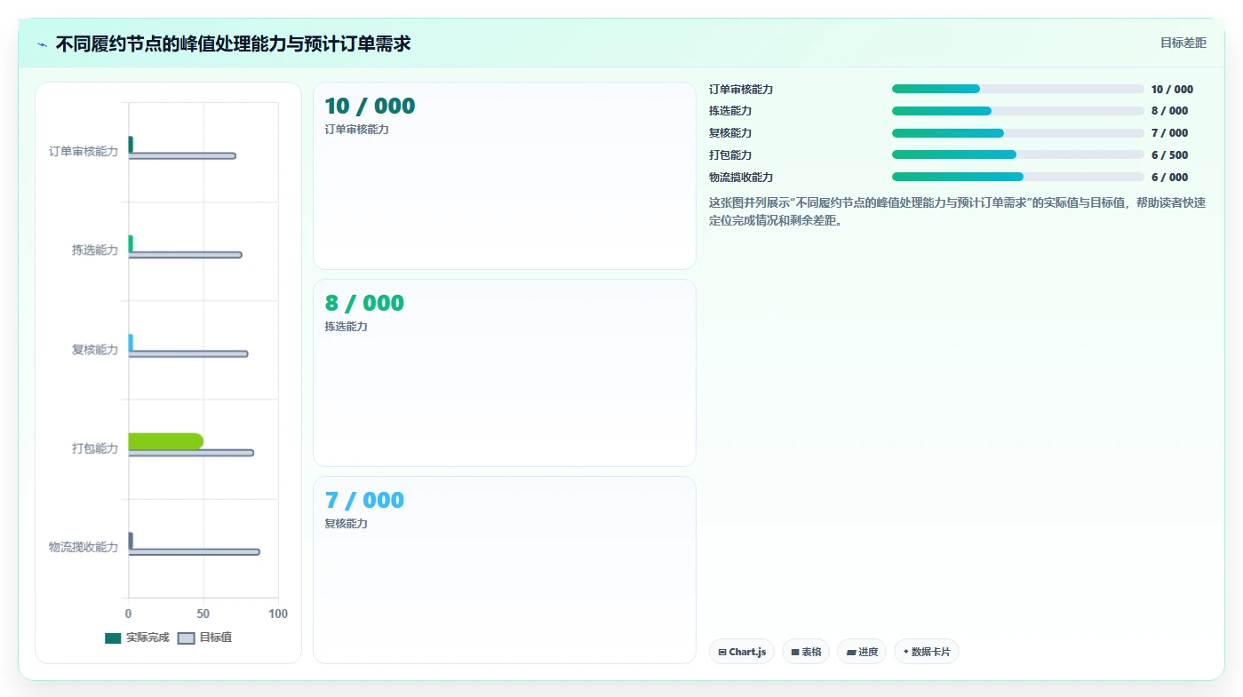1243x697 pixels.
Task: Click the 100 tick label on chart axis
Action: click(278, 614)
